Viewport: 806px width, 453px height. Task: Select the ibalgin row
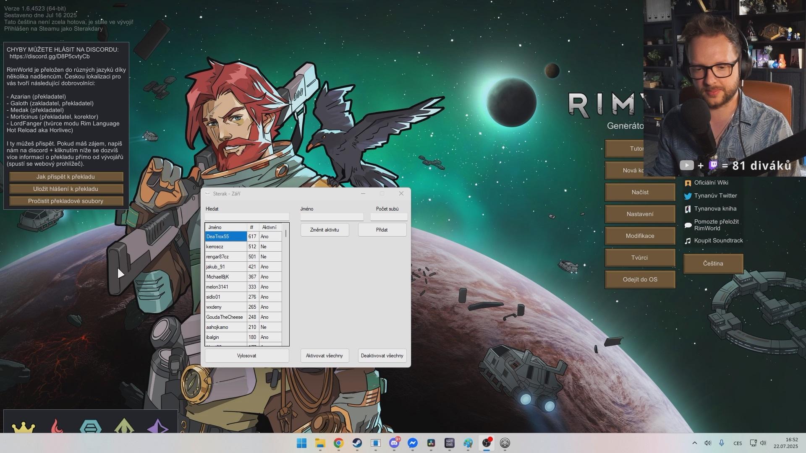(243, 337)
